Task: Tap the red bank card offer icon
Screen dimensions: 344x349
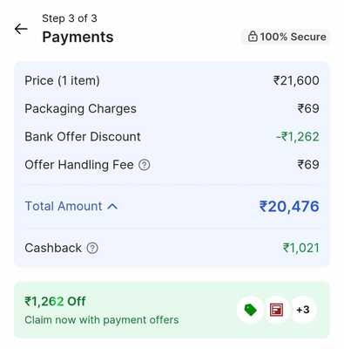Action: coord(276,310)
